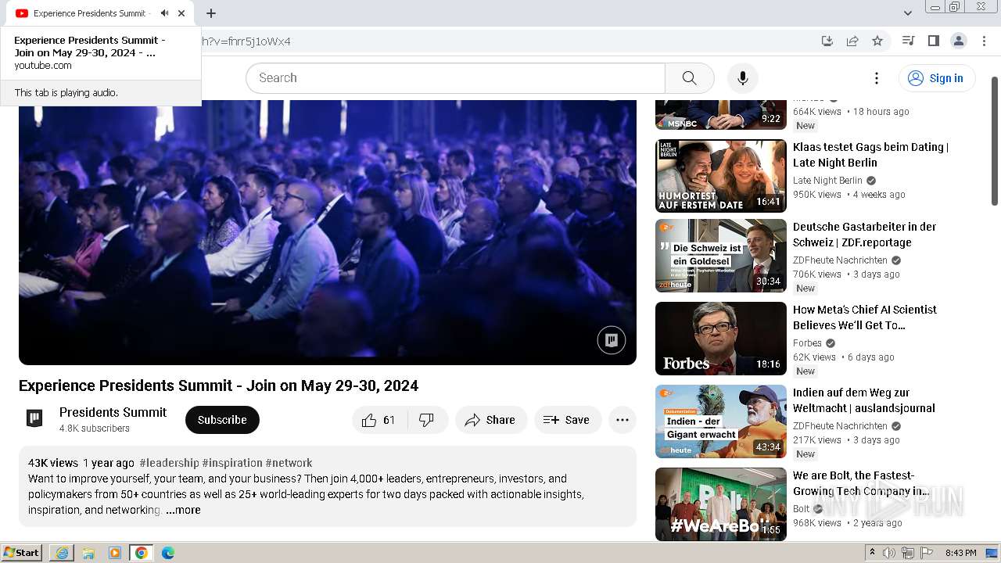Open more actions ellipsis under video
Viewport: 1001px width, 563px height.
(x=622, y=420)
